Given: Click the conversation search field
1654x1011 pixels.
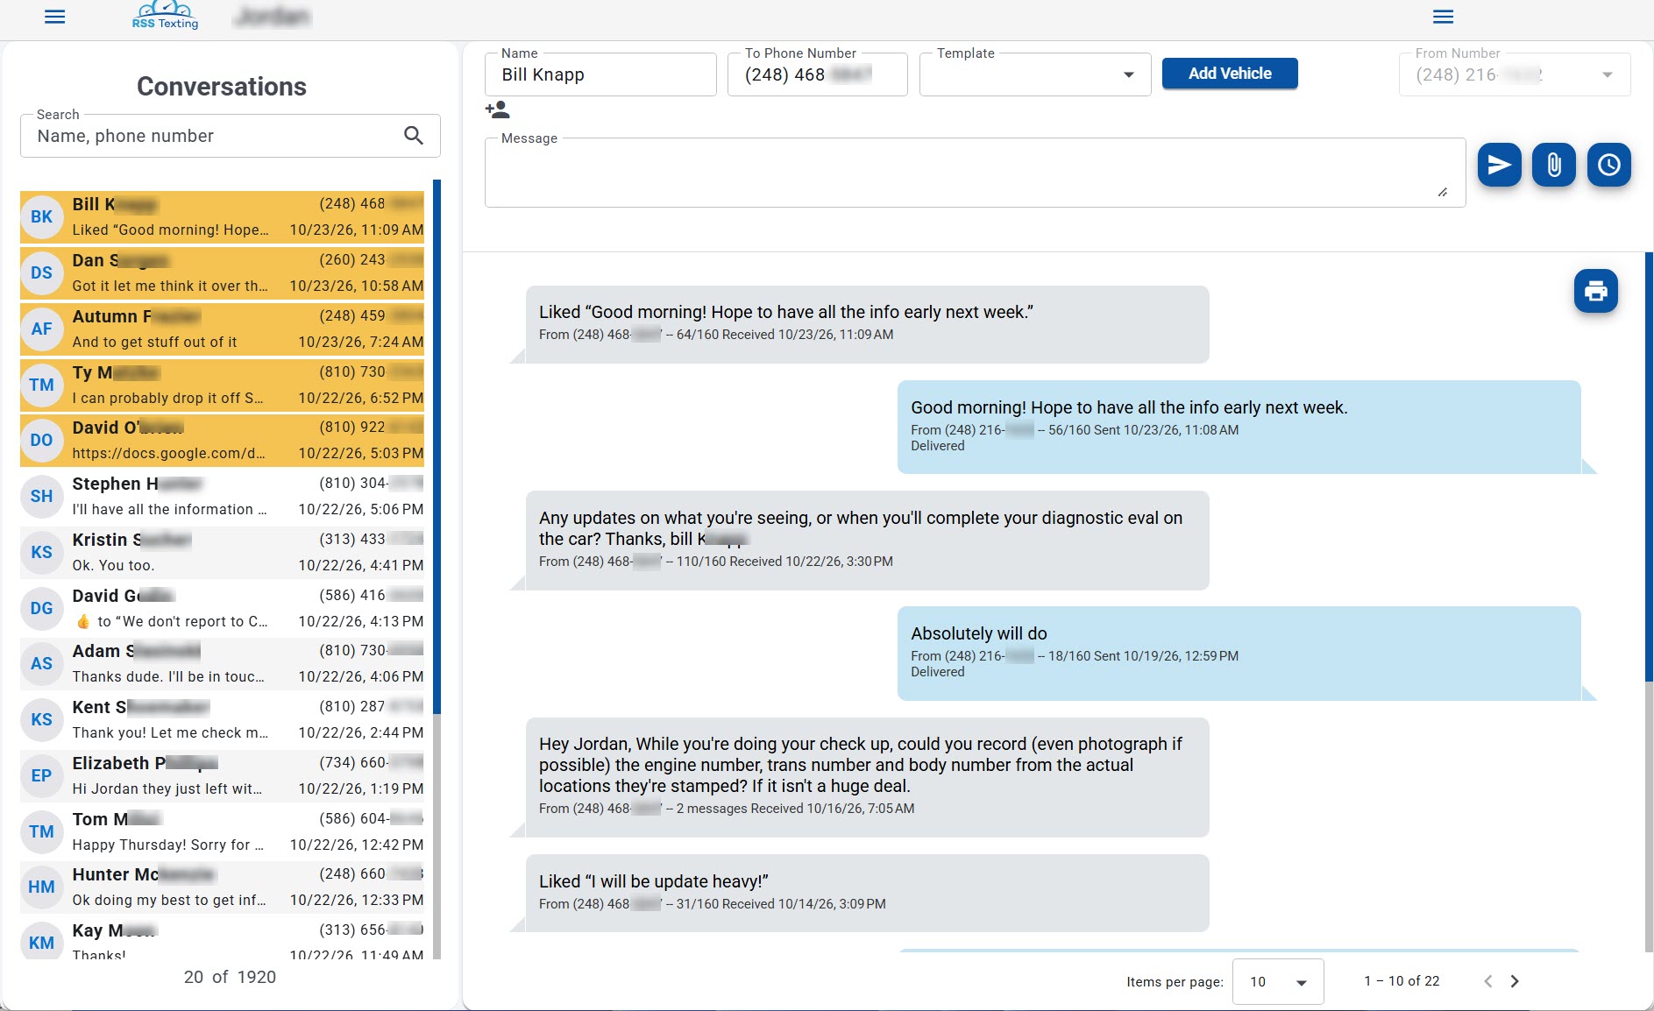Looking at the screenshot, I should (230, 136).
